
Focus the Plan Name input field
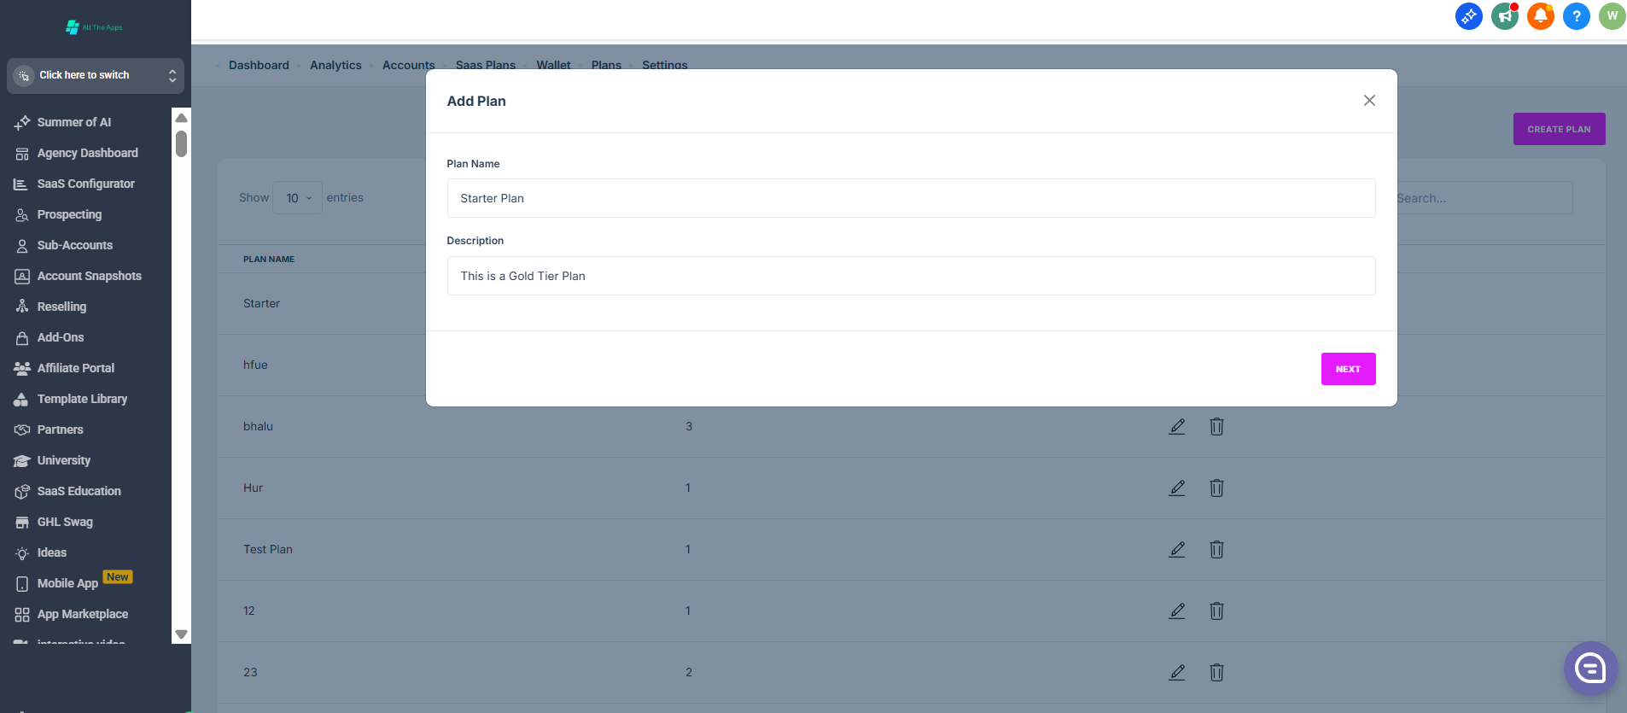[911, 198]
